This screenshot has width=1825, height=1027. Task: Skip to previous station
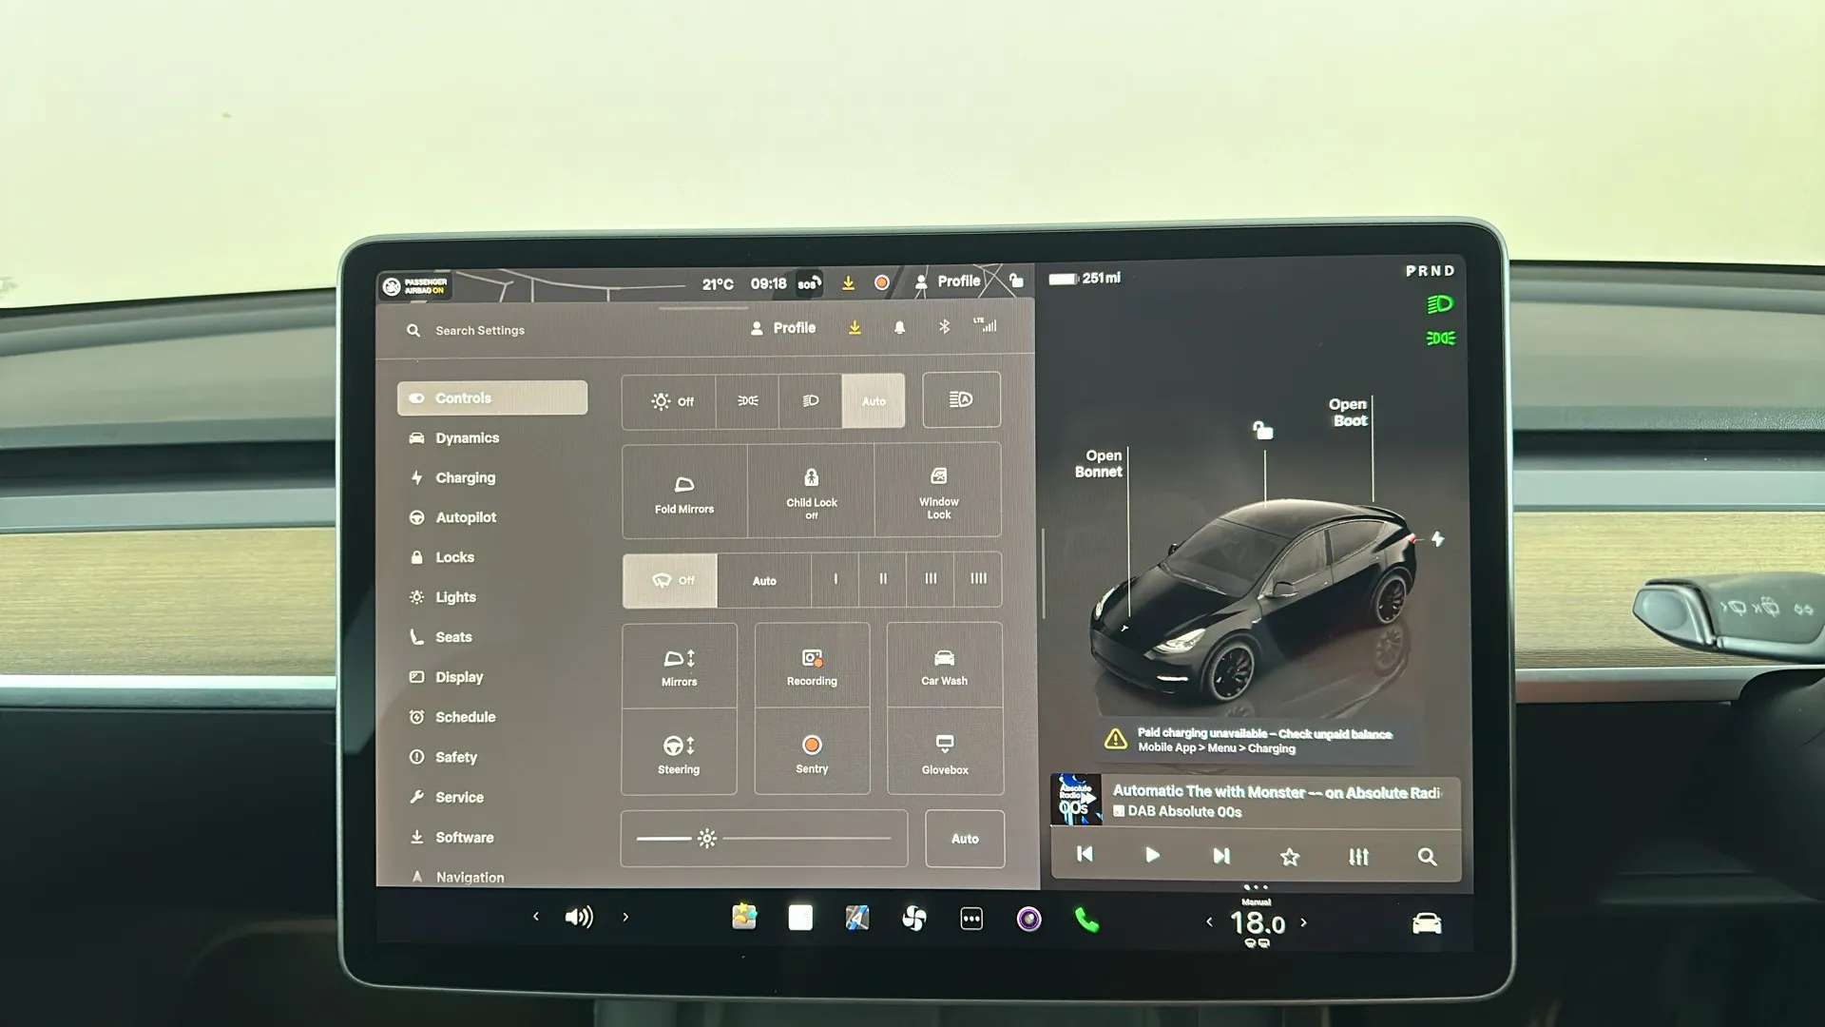tap(1085, 855)
